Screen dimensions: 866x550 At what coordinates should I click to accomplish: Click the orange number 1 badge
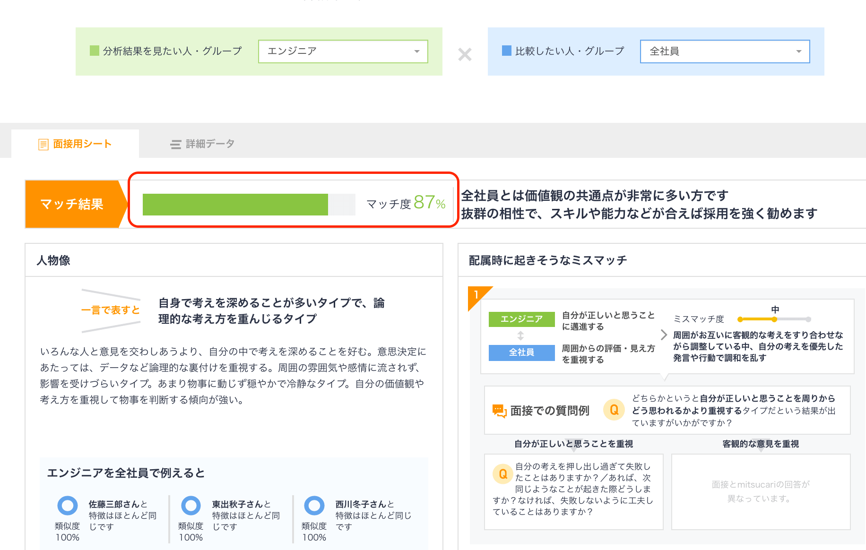point(476,295)
